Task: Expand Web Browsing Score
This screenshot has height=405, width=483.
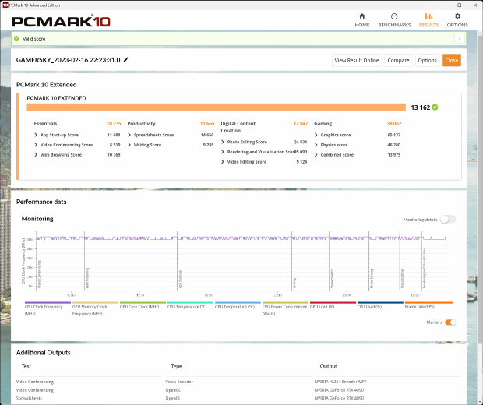Action: [x=36, y=155]
